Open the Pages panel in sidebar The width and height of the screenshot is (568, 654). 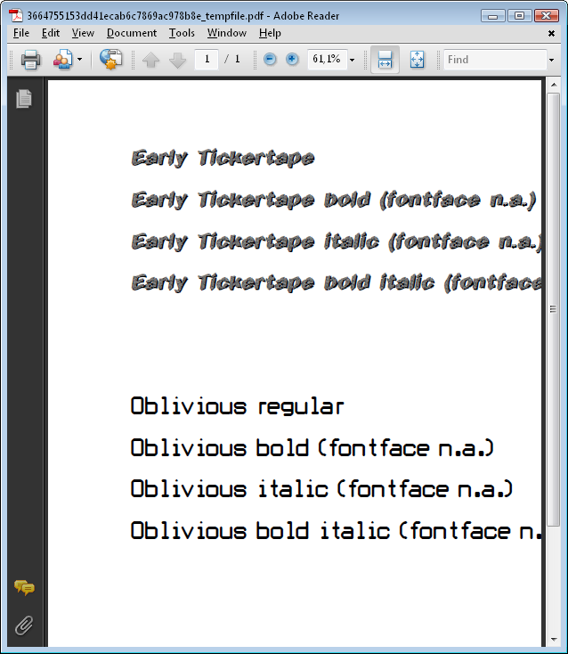pyautogui.click(x=24, y=99)
